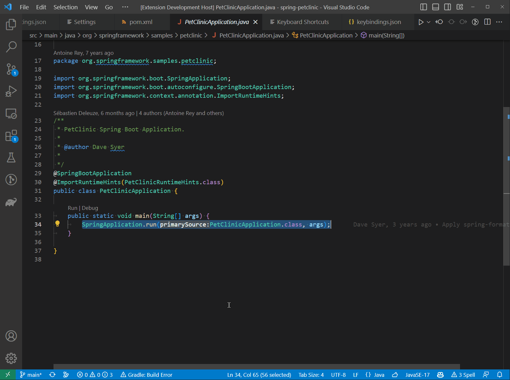Open editor More Actions ellipsis
This screenshot has height=380, width=510.
(499, 22)
